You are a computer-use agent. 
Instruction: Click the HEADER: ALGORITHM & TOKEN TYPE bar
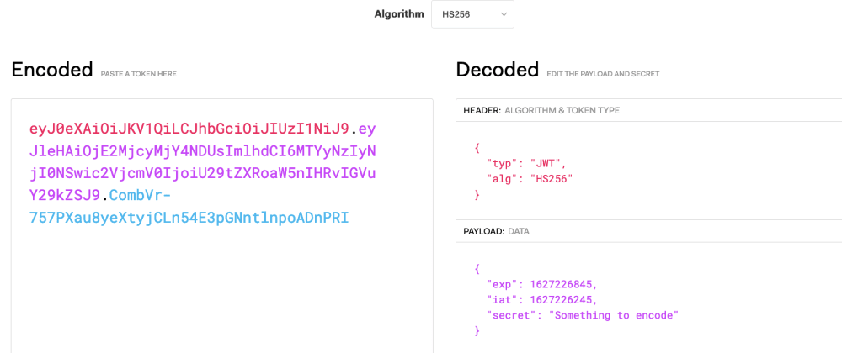point(648,110)
